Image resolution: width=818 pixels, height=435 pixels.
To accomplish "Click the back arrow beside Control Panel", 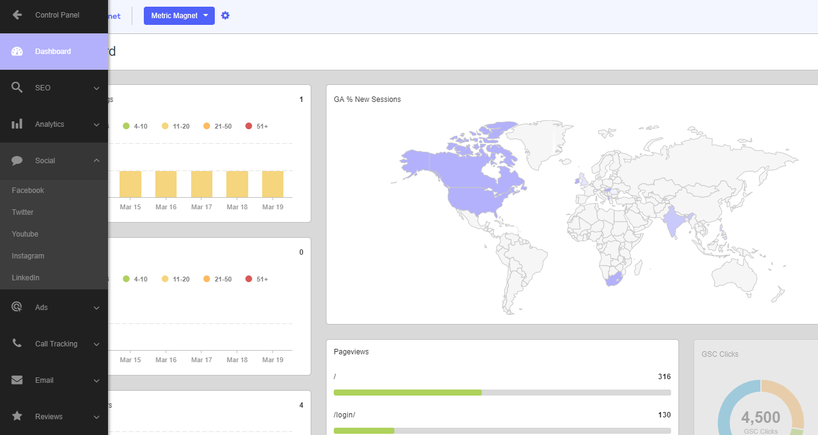I will click(x=17, y=15).
